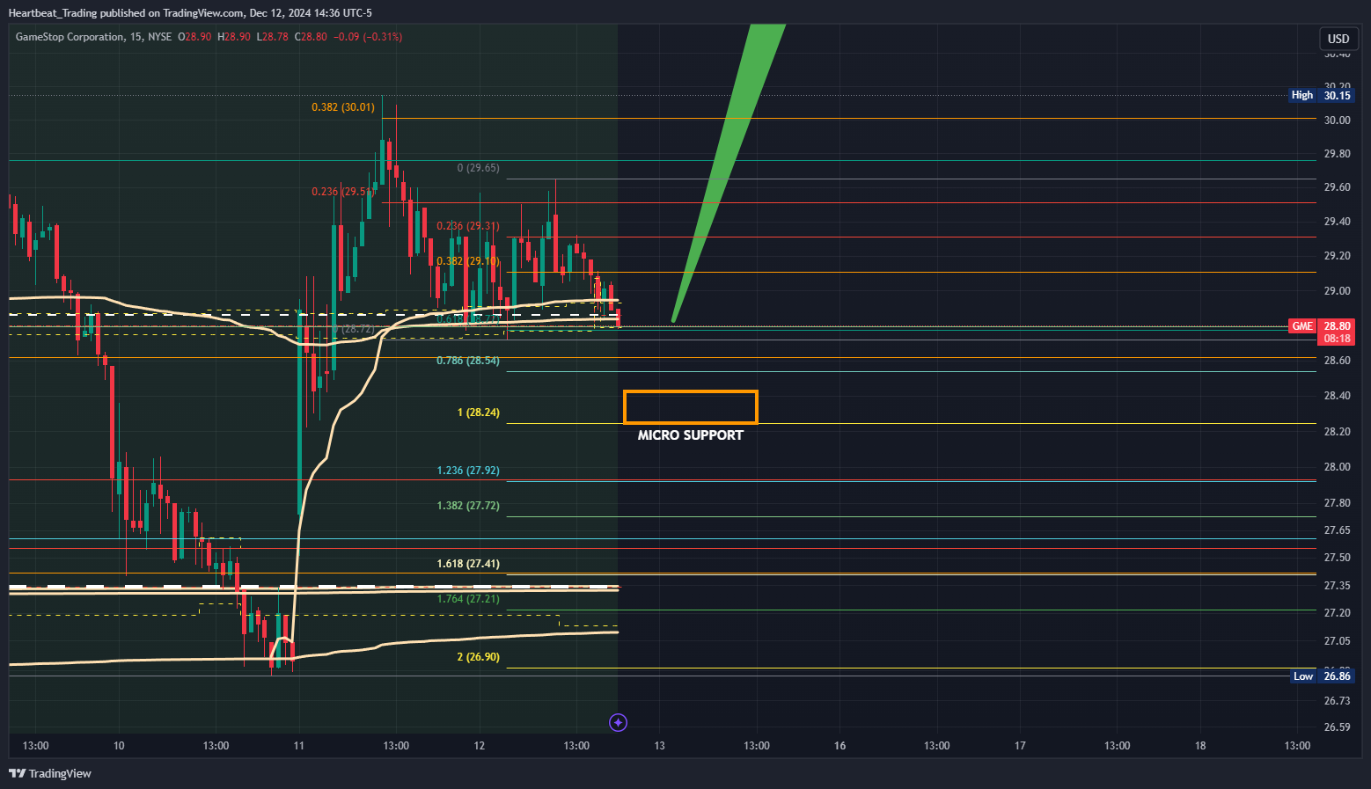Viewport: 1371px width, 789px height.
Task: Click the TradingView logo at bottom left
Action: point(50,773)
